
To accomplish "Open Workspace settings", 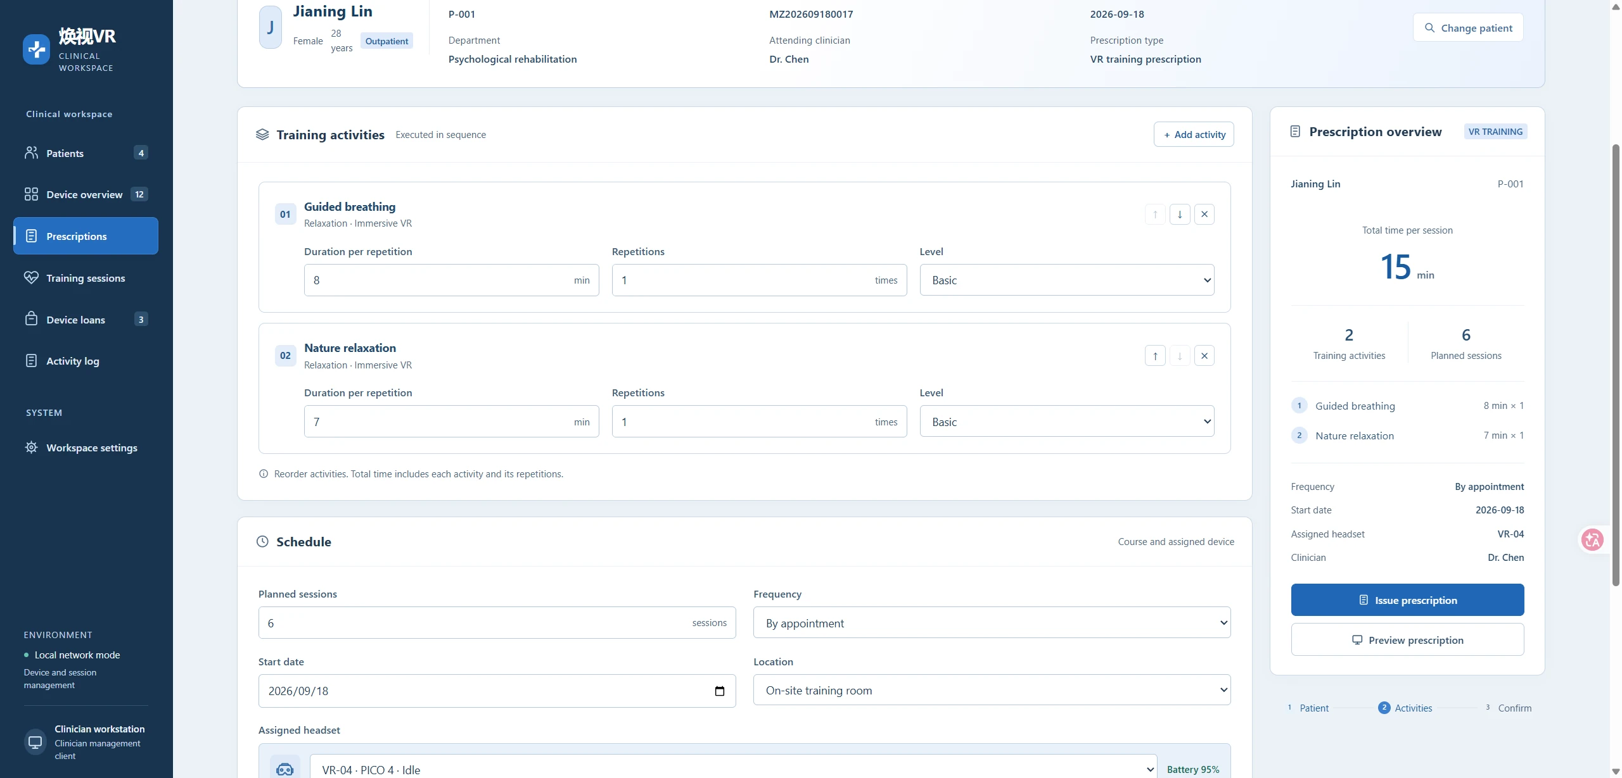I will pyautogui.click(x=86, y=448).
